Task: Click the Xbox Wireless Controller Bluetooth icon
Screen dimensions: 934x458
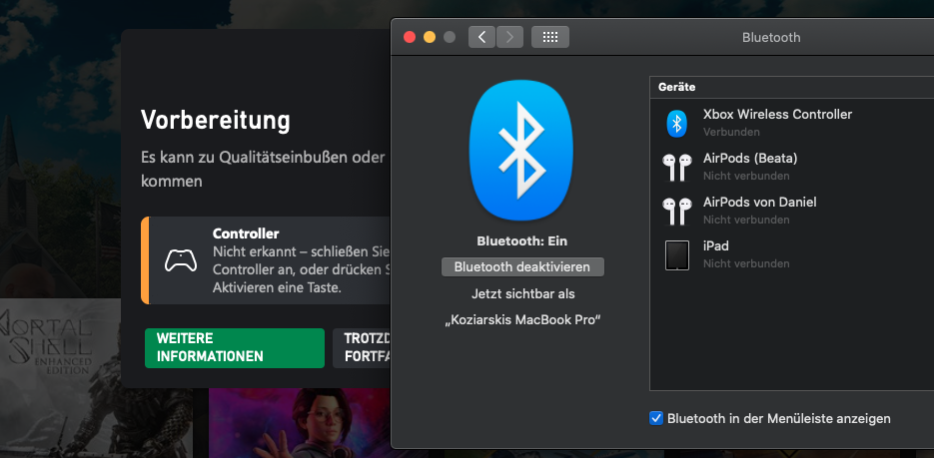Action: (676, 124)
